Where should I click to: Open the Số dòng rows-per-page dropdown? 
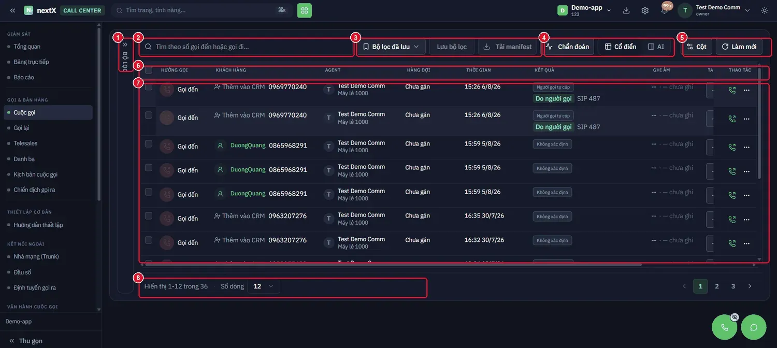tap(264, 286)
